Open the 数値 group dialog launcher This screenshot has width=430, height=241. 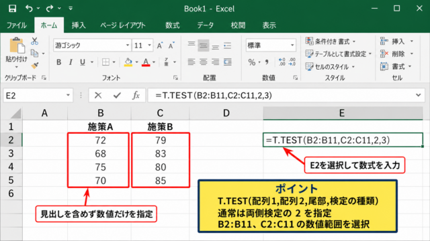click(x=296, y=78)
